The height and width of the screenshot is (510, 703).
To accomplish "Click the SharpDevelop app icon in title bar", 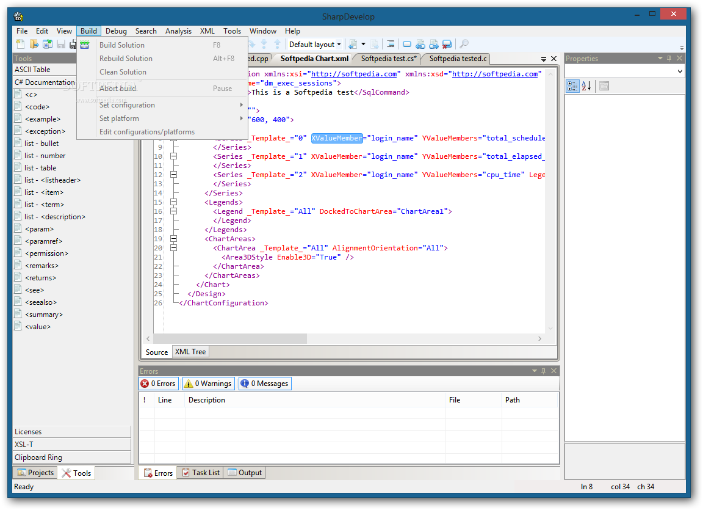I will [18, 16].
